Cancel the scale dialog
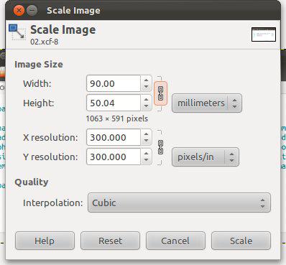The width and height of the screenshot is (286, 265). pos(175,241)
